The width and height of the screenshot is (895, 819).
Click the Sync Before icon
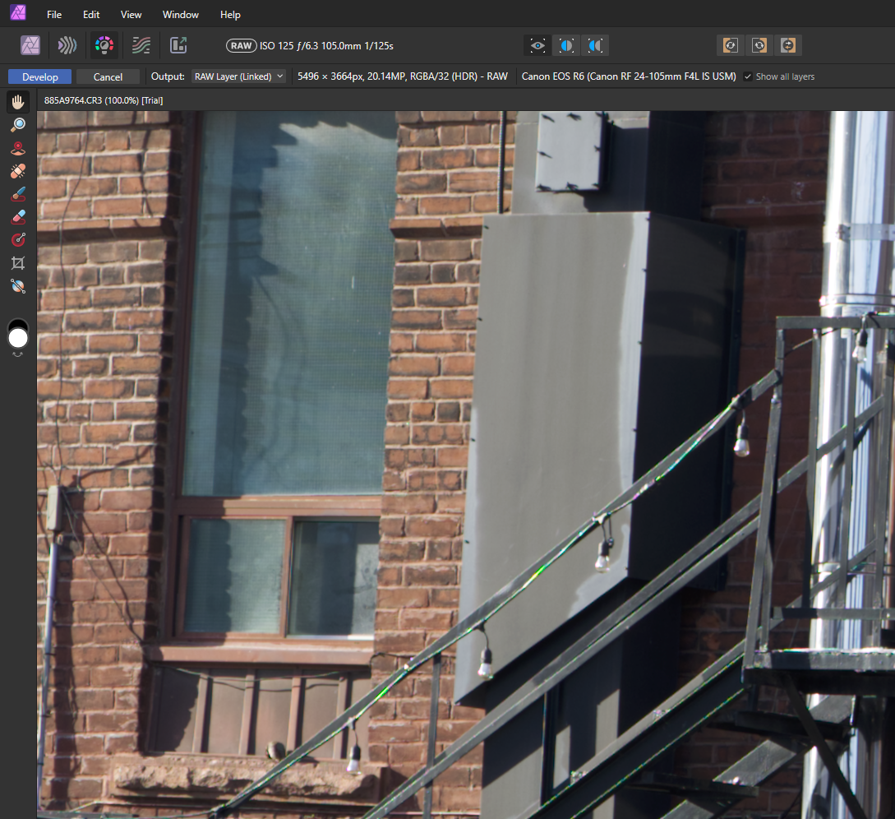tap(731, 46)
